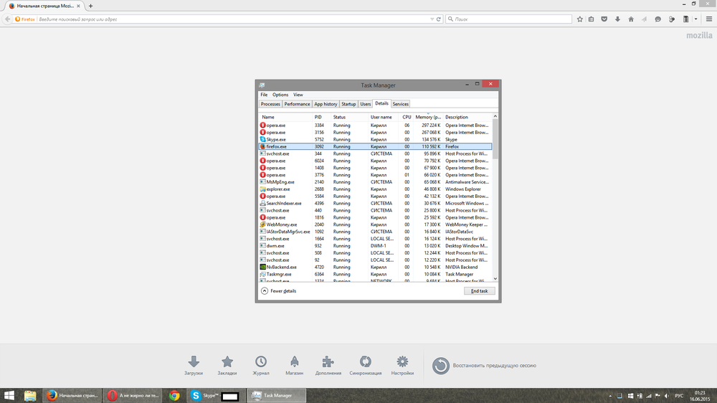Switch to Skype on the taskbar

215,396
